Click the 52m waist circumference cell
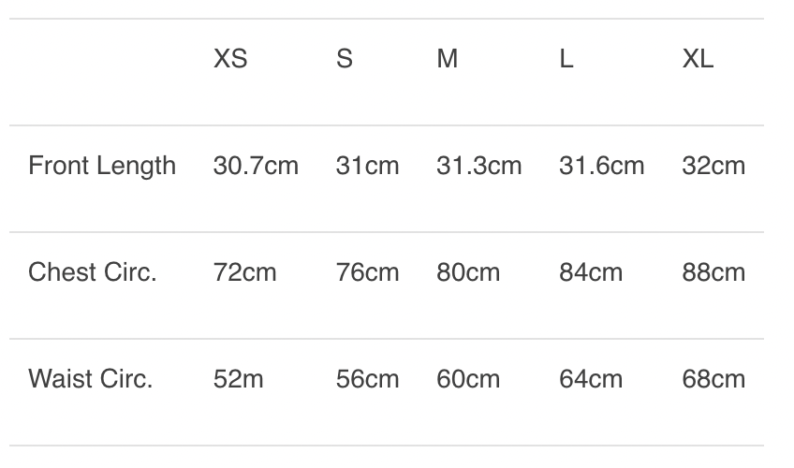This screenshot has height=468, width=794. click(239, 379)
